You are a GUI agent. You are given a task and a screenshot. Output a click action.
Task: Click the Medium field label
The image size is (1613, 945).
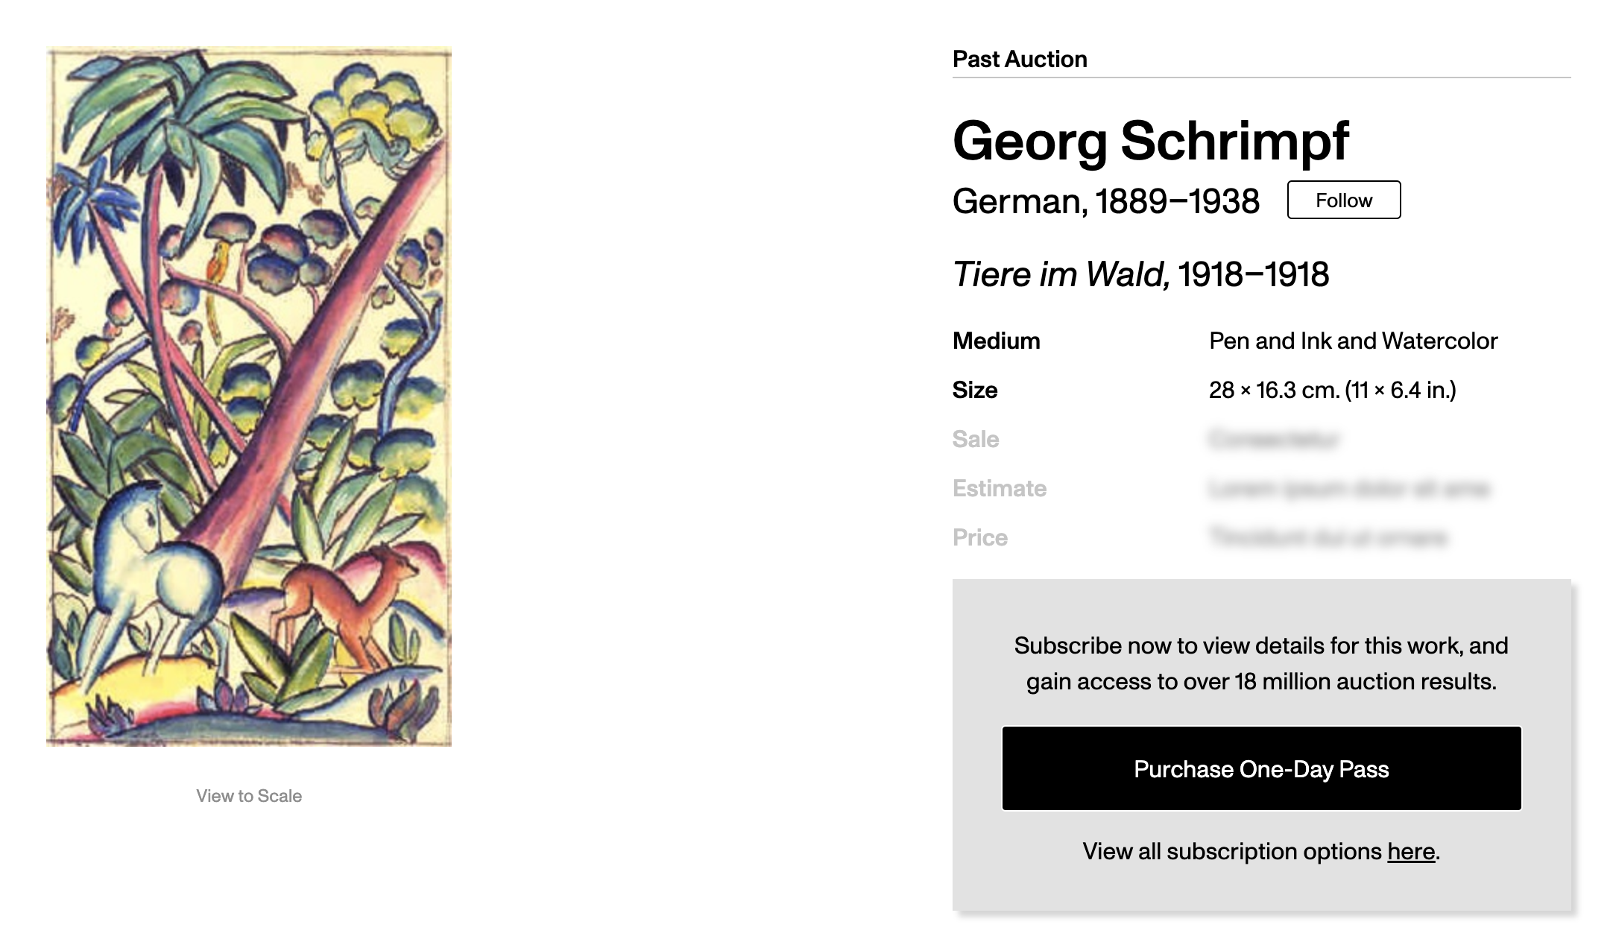[996, 341]
